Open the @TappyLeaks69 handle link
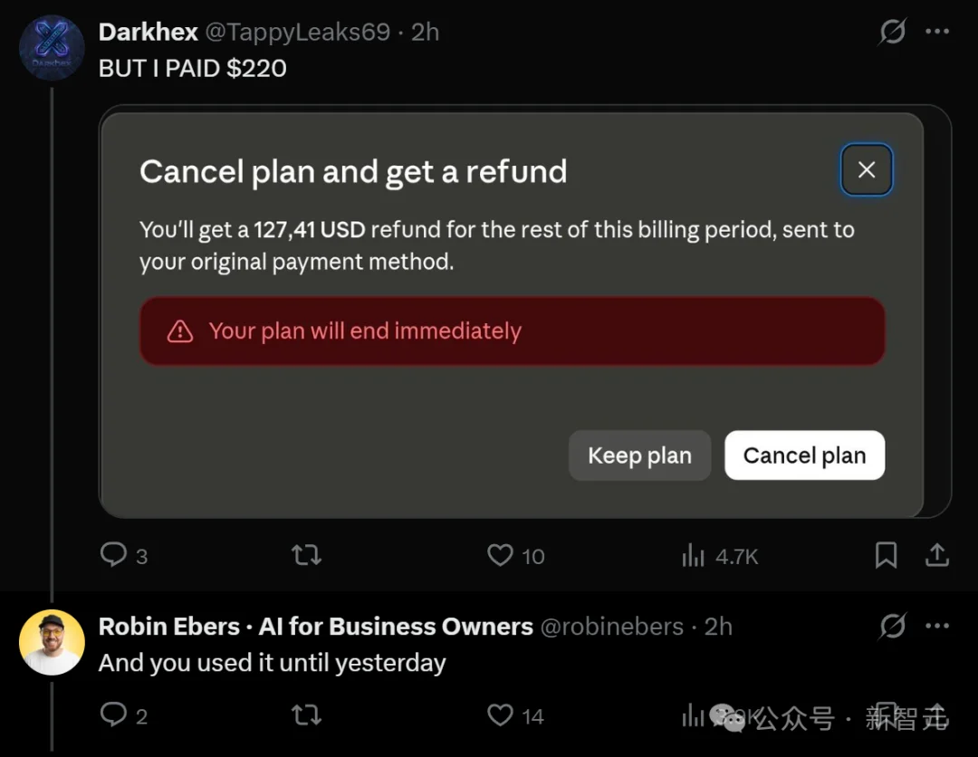Screen dimensions: 978x757 298,32
